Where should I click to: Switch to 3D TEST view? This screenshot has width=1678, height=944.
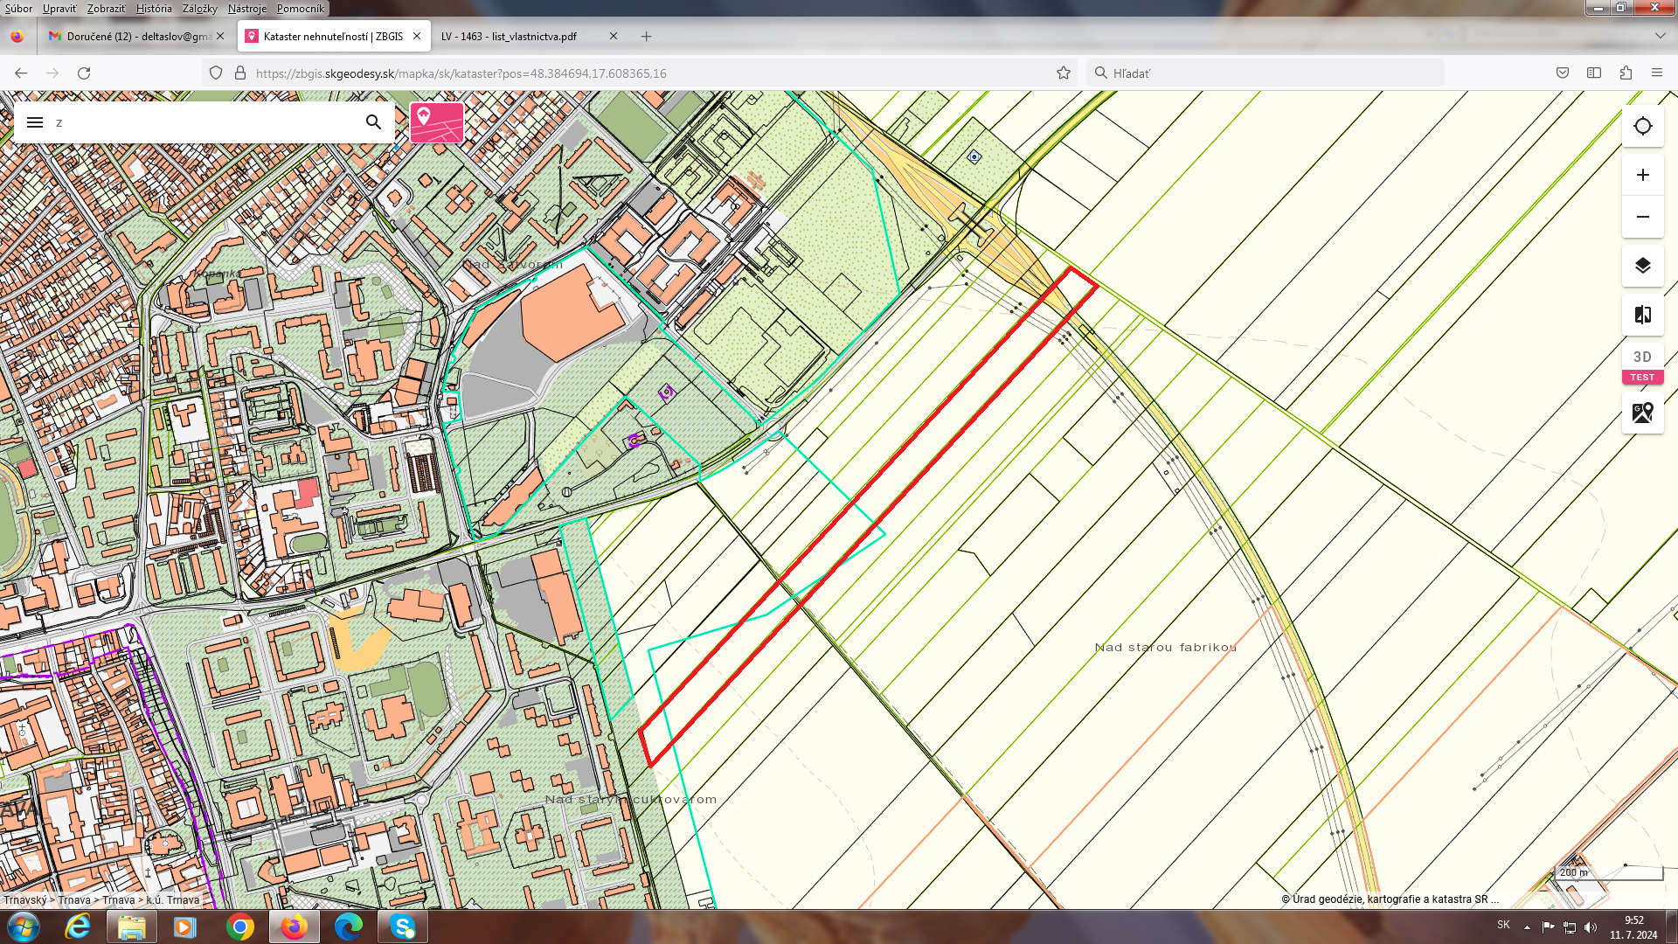1642,364
